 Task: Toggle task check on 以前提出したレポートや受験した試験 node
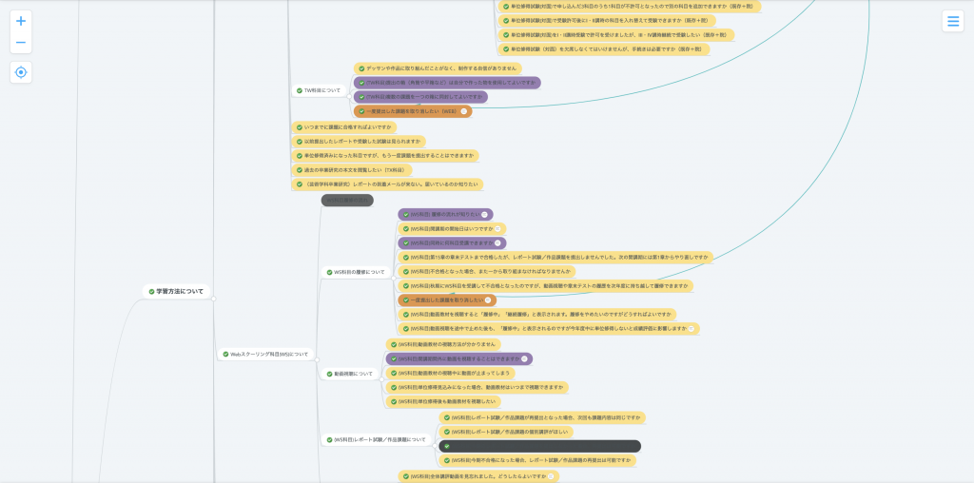click(x=300, y=142)
